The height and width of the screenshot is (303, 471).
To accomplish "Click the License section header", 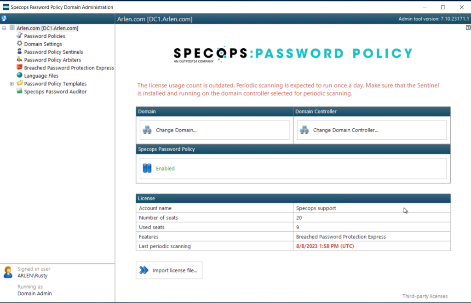I will pos(293,198).
